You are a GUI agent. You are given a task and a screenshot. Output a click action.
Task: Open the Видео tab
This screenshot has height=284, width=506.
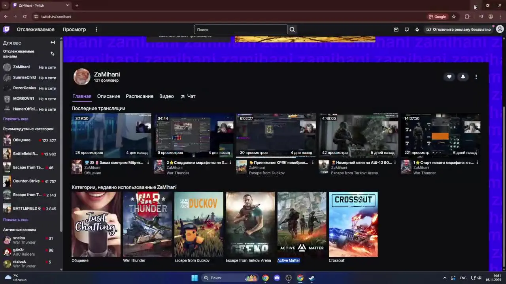pyautogui.click(x=166, y=96)
